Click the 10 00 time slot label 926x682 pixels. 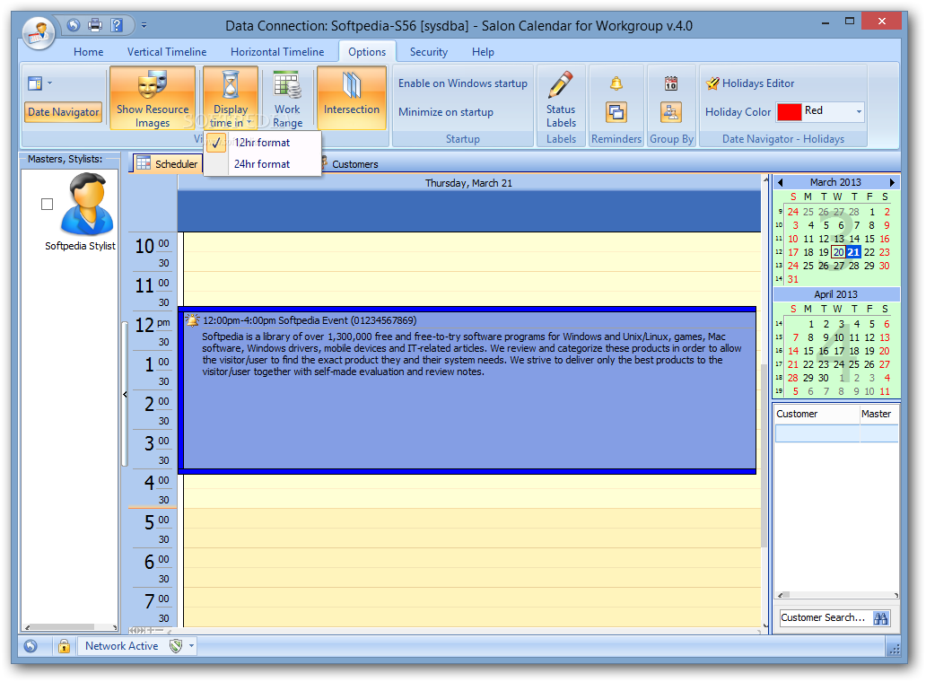(x=153, y=246)
